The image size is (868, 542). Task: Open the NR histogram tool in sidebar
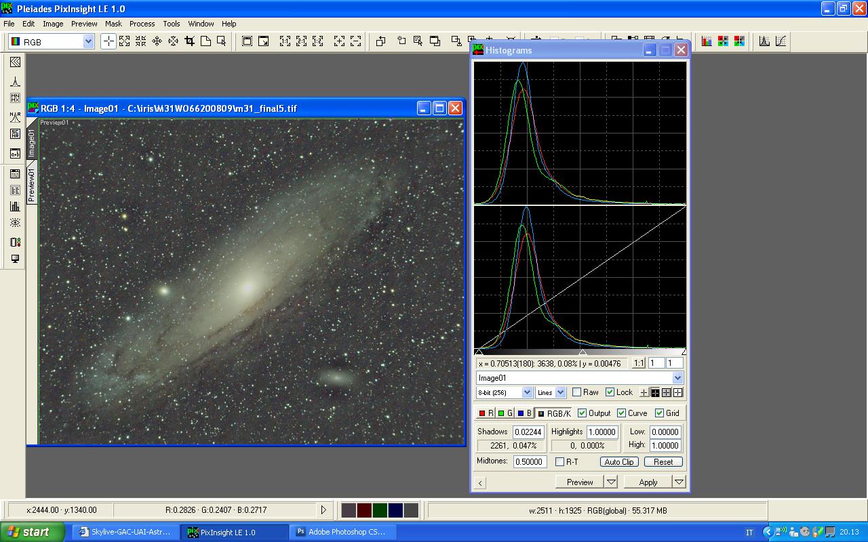coord(15,117)
